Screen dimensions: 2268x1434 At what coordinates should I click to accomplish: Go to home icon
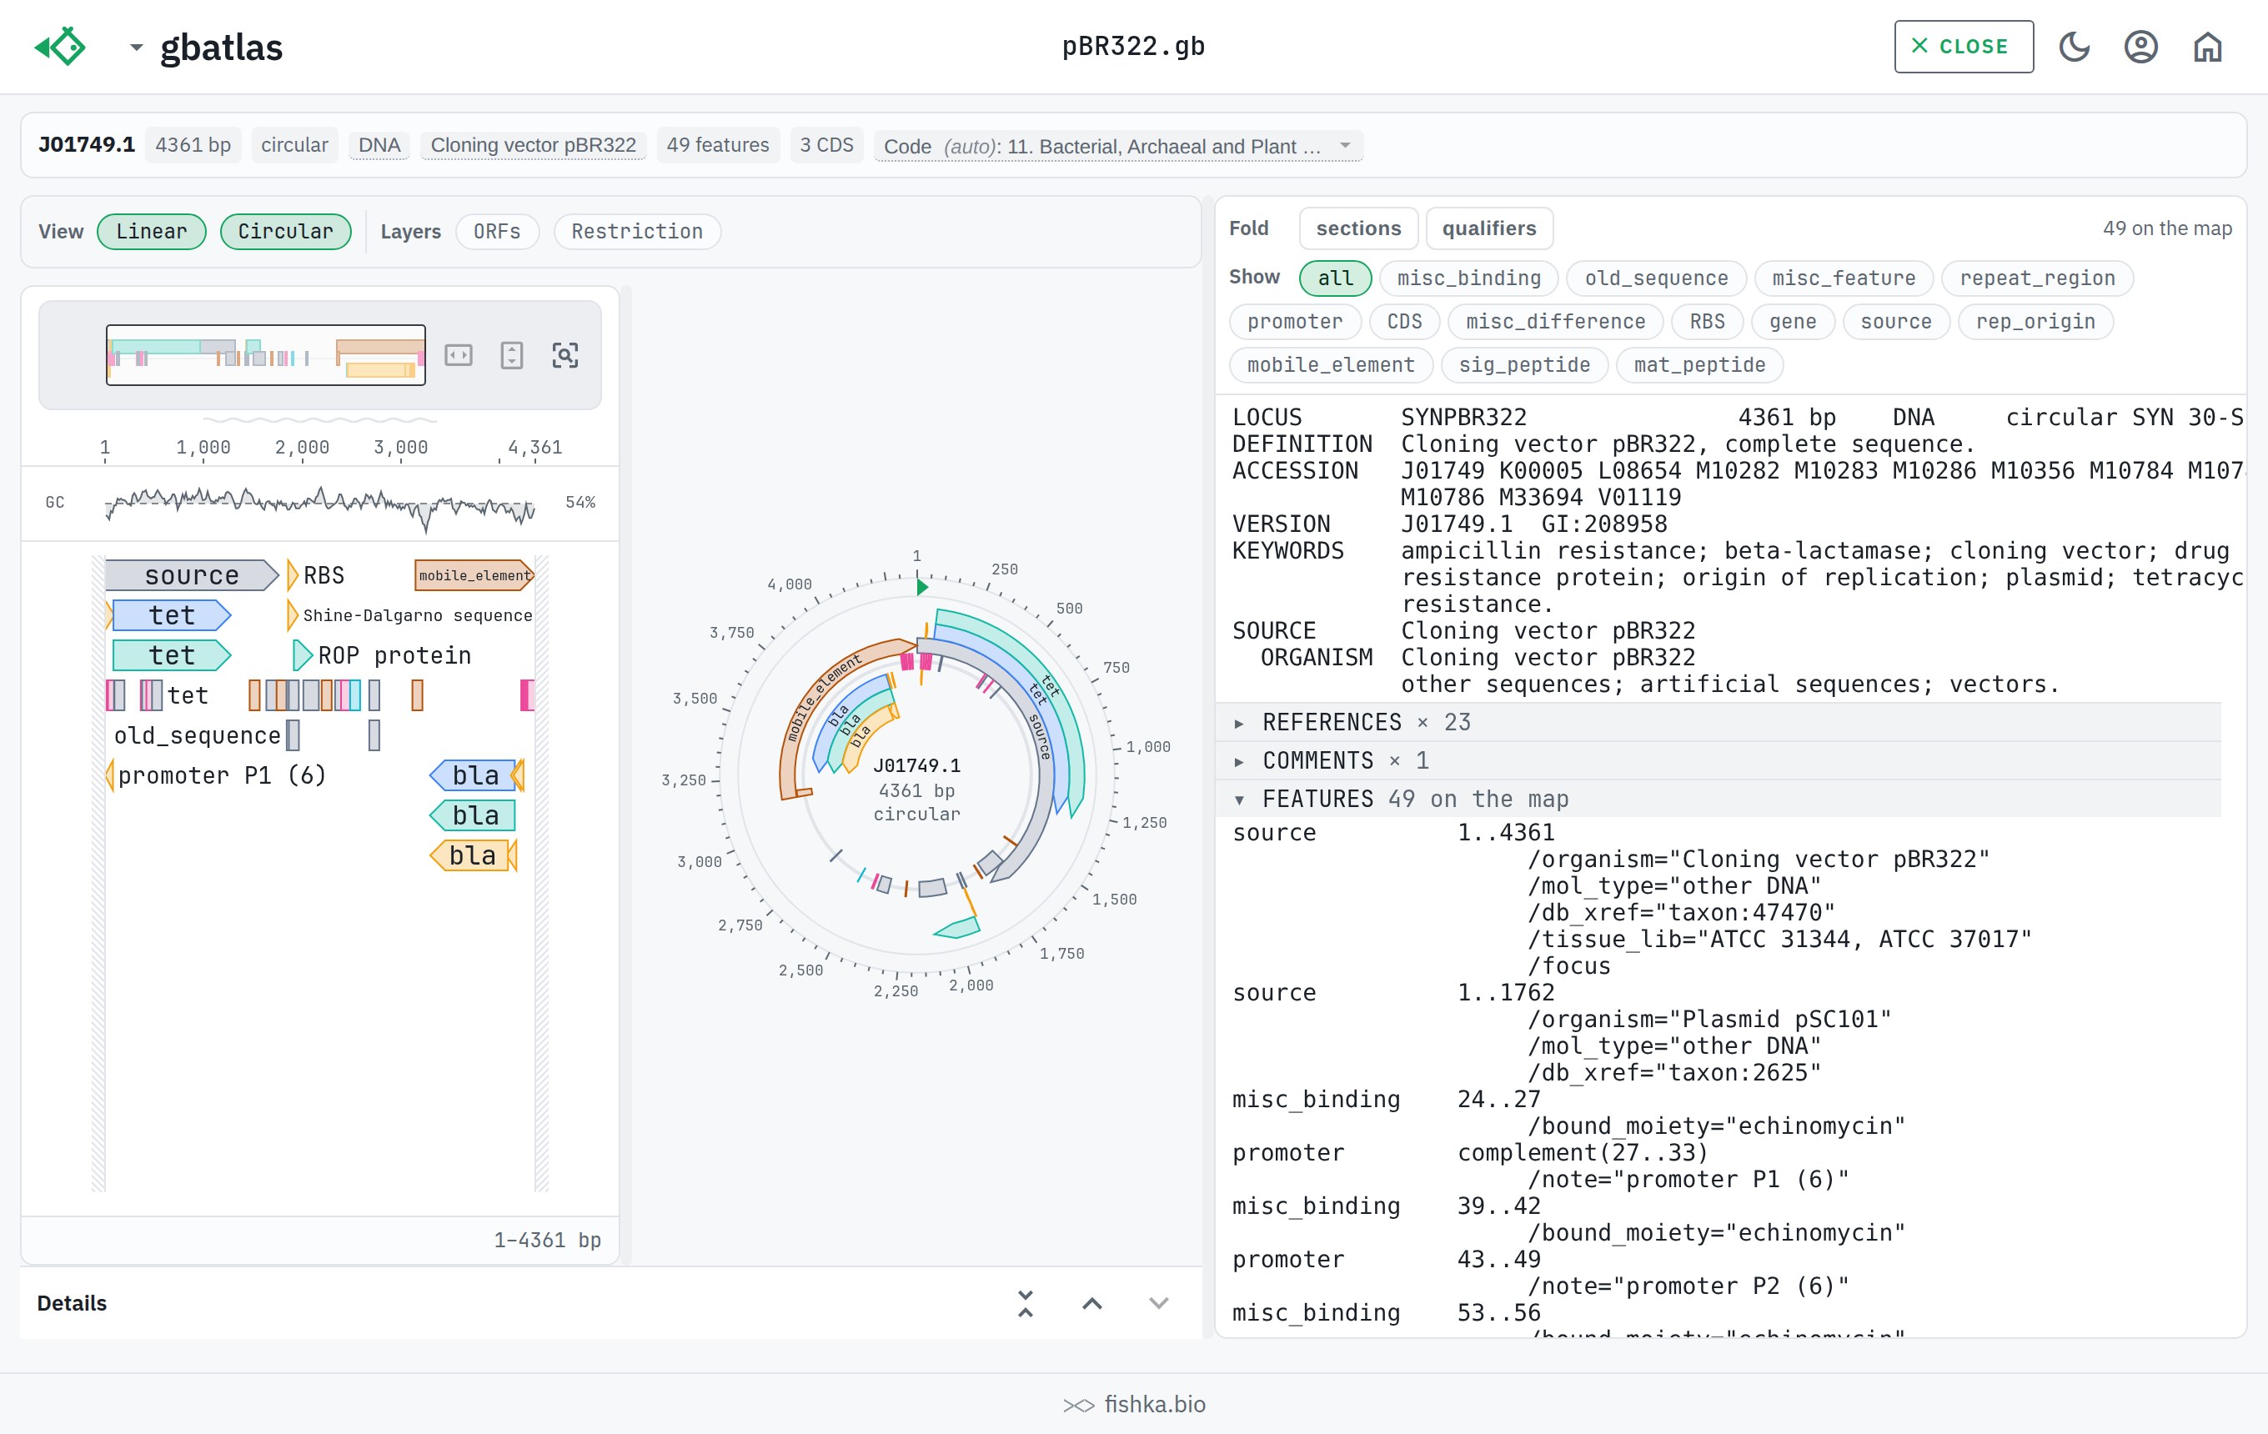pos(2207,46)
